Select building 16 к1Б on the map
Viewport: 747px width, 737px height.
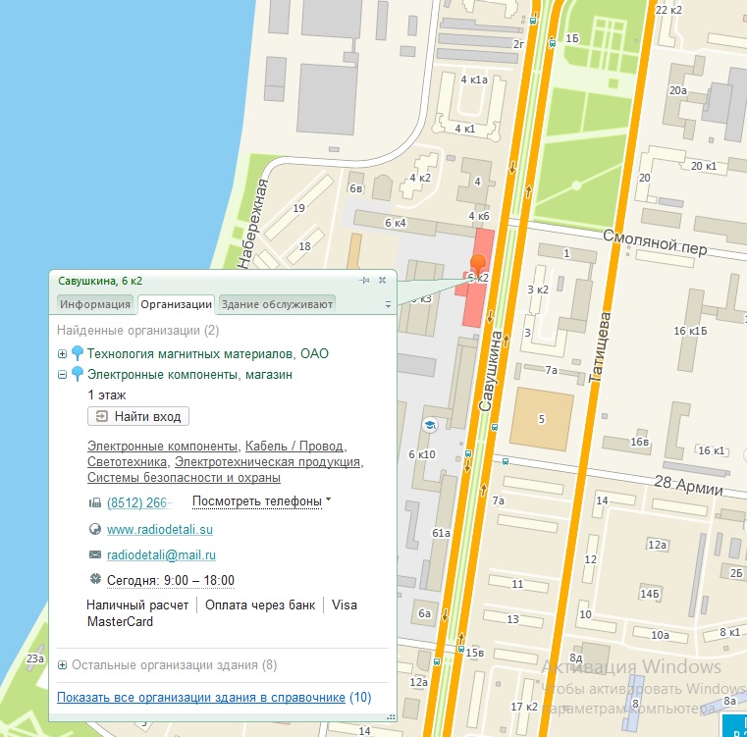click(690, 331)
